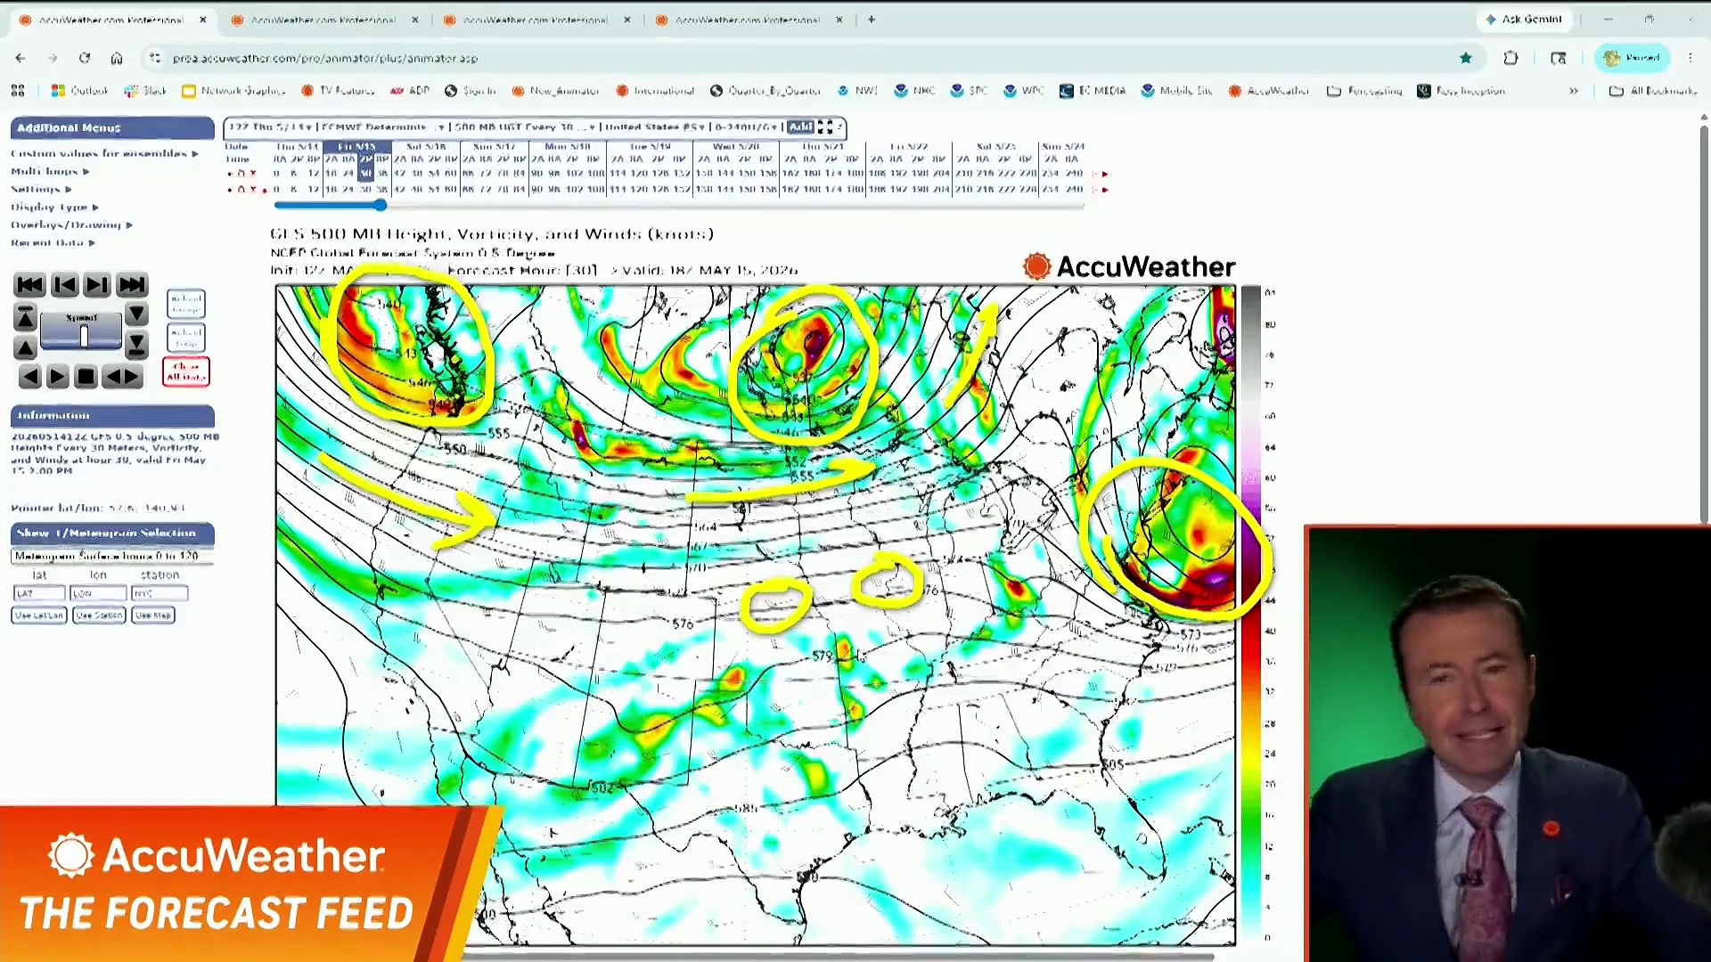Open the Ask Gemini button
The height and width of the screenshot is (962, 1711).
coord(1524,20)
